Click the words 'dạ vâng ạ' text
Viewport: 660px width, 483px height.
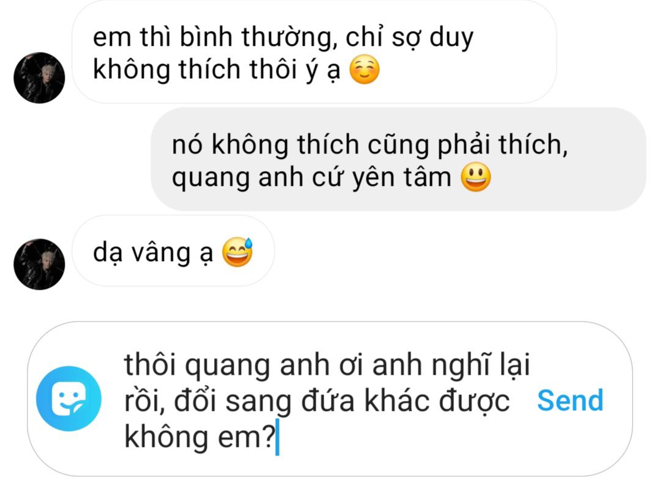[x=153, y=253]
